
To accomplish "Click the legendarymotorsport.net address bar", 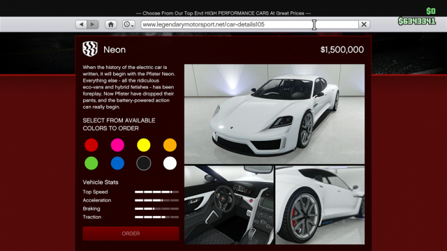I will tap(249, 24).
